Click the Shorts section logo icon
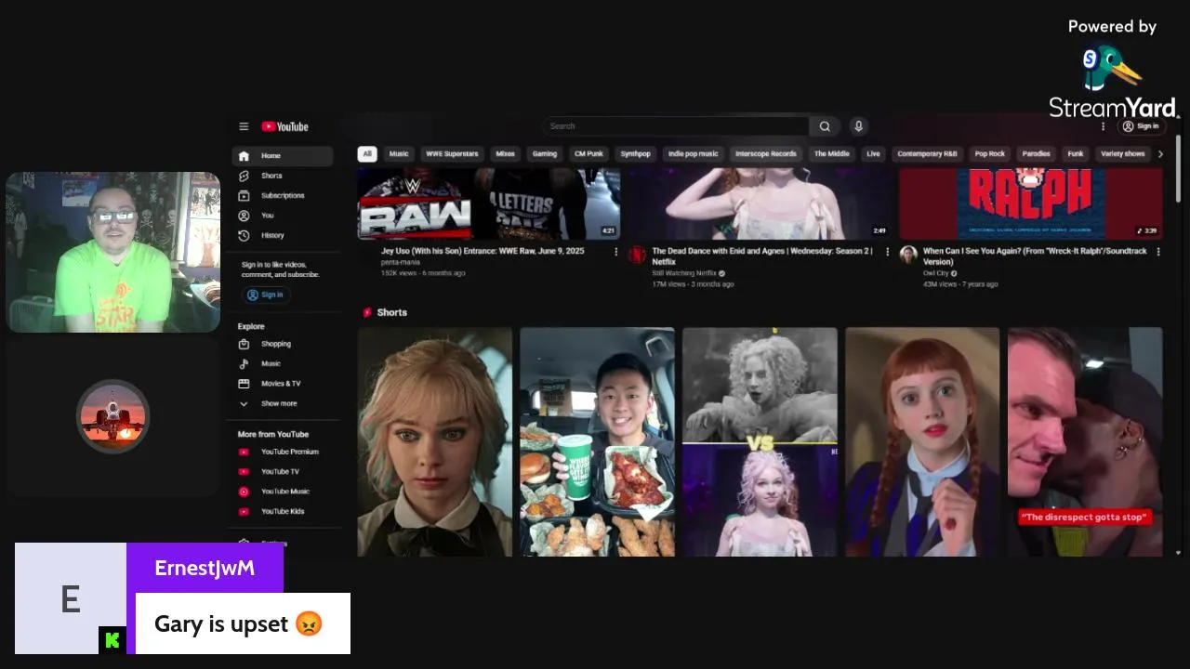Screen dimensions: 1190x669 click(367, 313)
